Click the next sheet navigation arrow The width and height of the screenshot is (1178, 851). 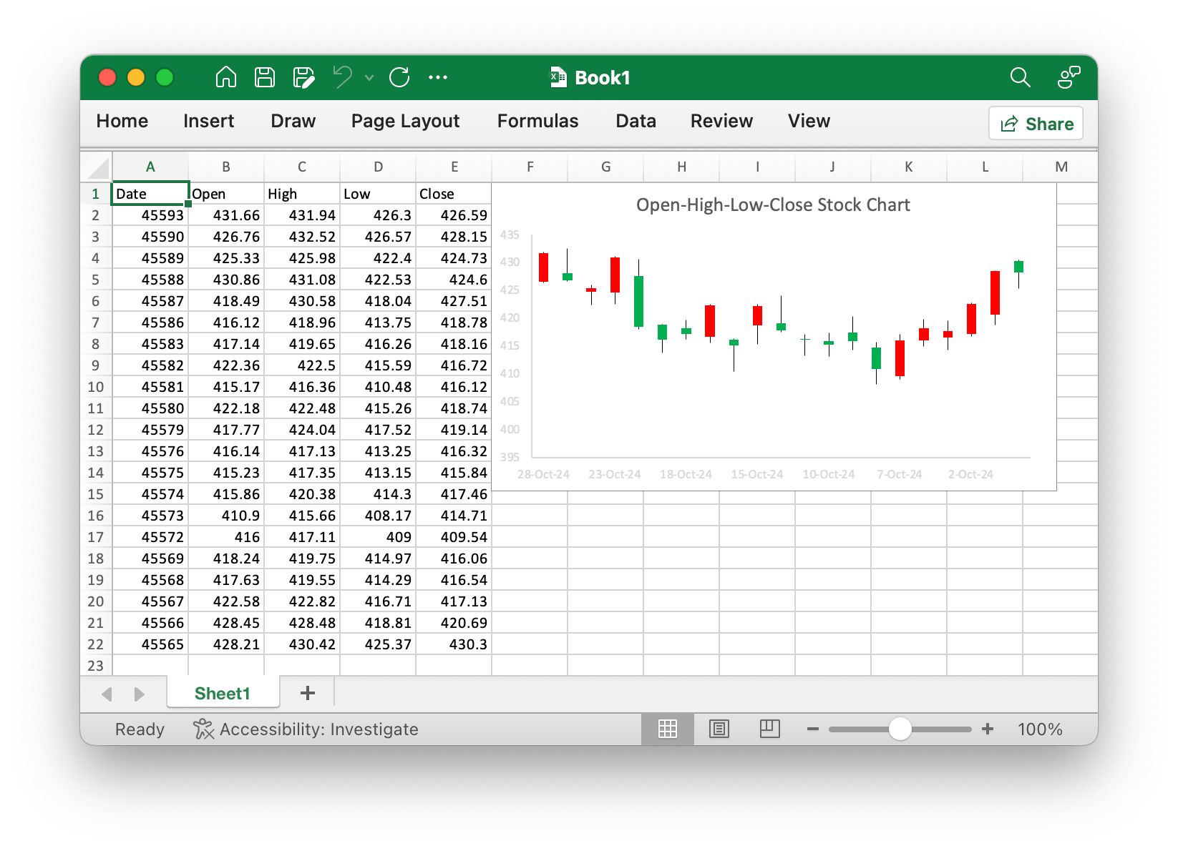pyautogui.click(x=139, y=694)
